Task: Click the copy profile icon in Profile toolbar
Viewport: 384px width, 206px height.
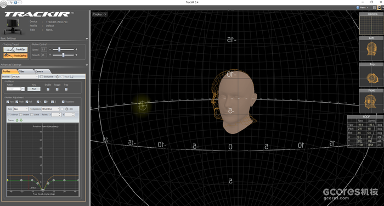Action: [62, 77]
